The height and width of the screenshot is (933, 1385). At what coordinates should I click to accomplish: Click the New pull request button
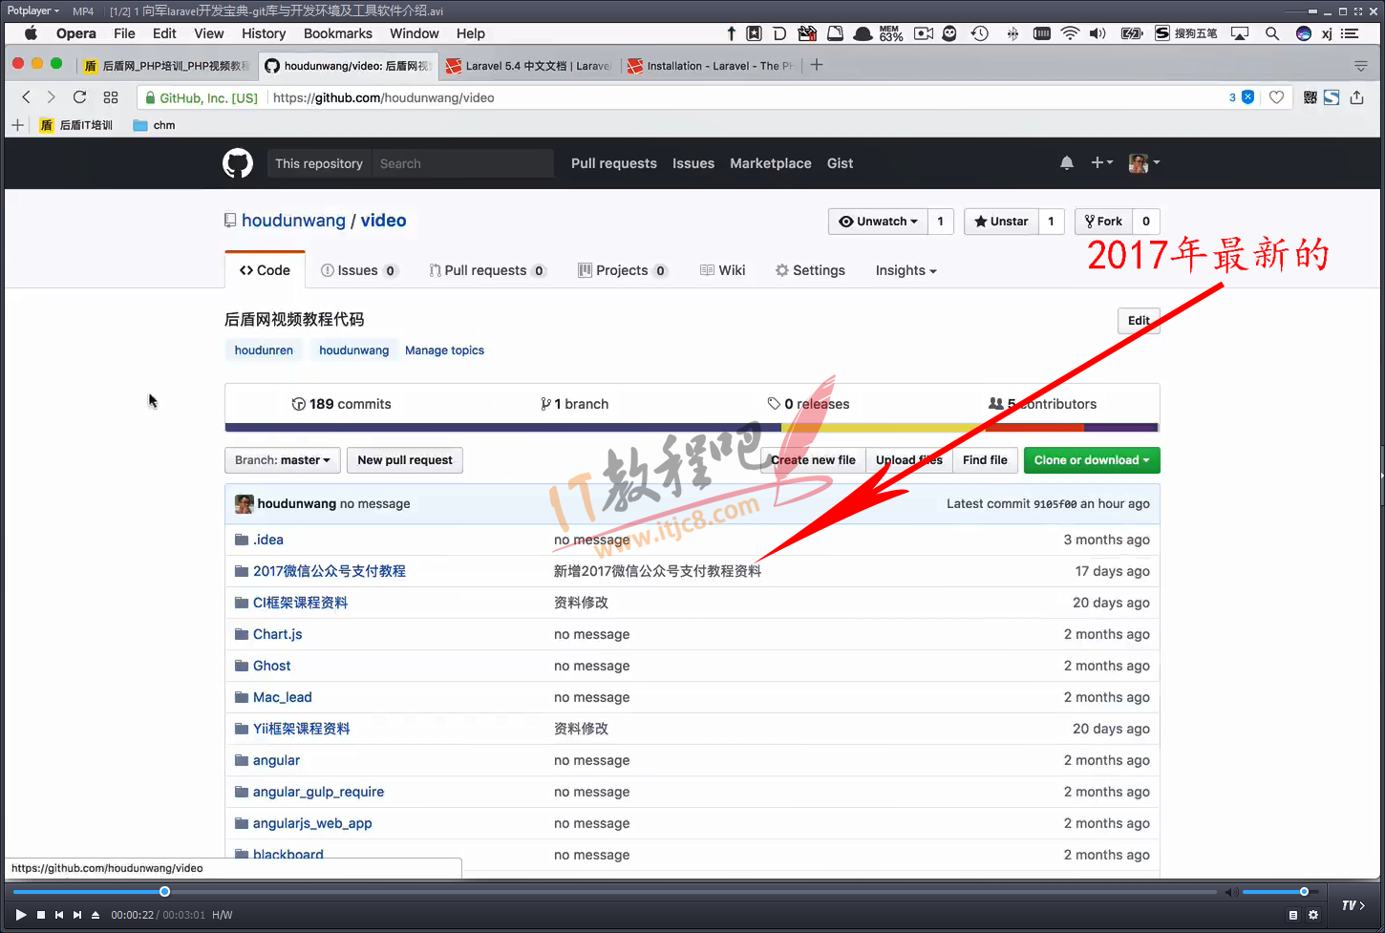pyautogui.click(x=405, y=460)
